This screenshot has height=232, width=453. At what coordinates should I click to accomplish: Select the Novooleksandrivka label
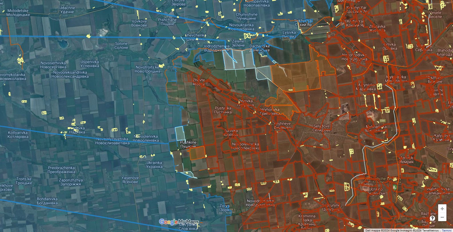(x=70, y=74)
